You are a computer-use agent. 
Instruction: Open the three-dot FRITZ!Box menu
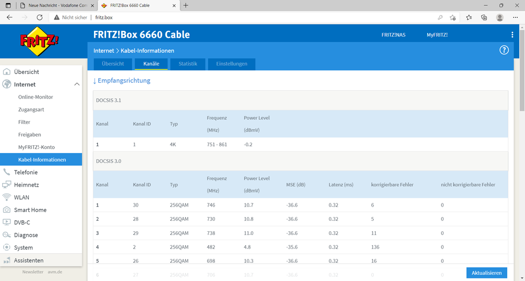pyautogui.click(x=512, y=35)
